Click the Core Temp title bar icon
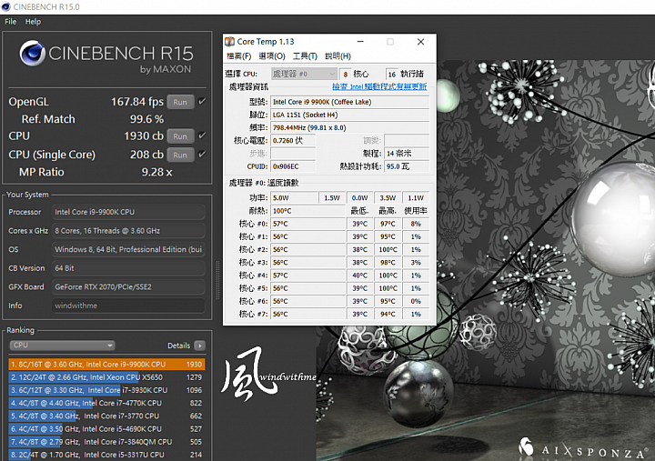This screenshot has width=655, height=461. pyautogui.click(x=230, y=42)
